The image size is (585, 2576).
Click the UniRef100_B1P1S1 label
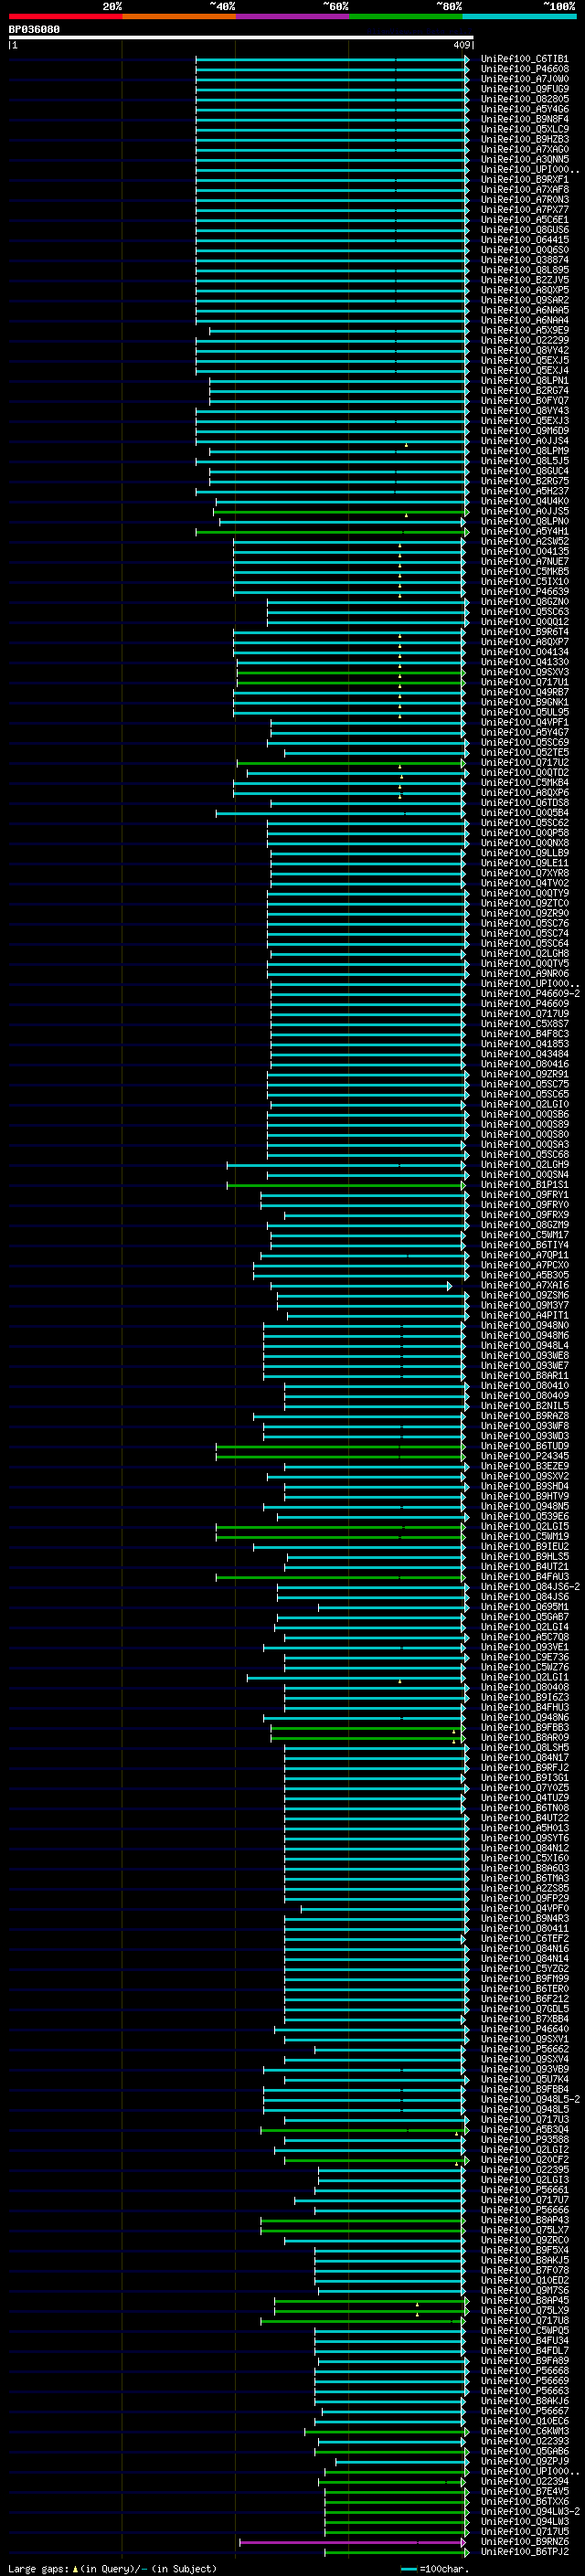pos(525,1184)
